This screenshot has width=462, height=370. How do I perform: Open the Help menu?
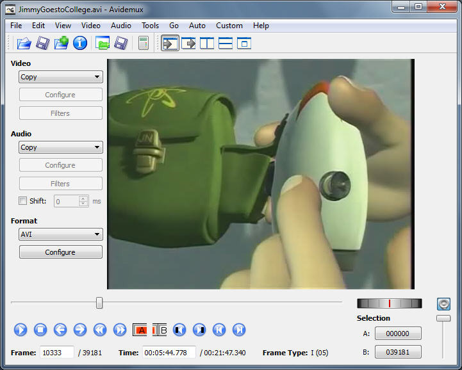pos(261,26)
